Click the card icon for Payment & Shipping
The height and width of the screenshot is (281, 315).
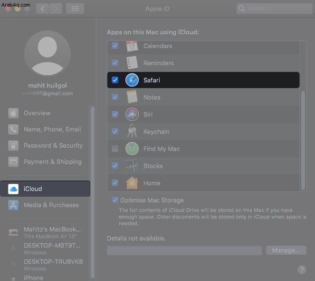pyautogui.click(x=13, y=161)
